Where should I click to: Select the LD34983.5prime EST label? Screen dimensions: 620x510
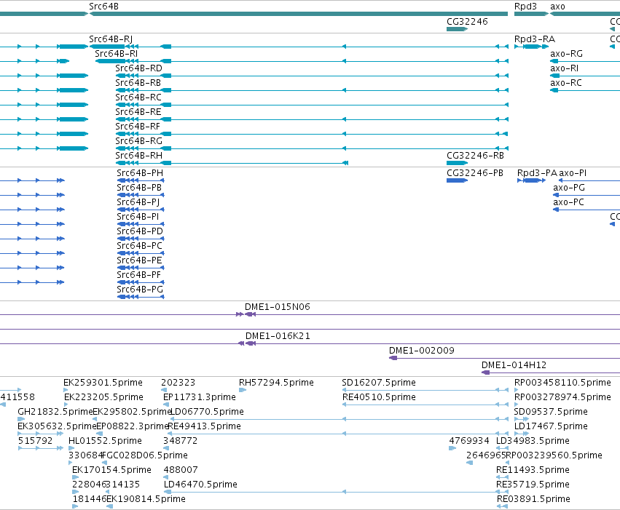[533, 441]
